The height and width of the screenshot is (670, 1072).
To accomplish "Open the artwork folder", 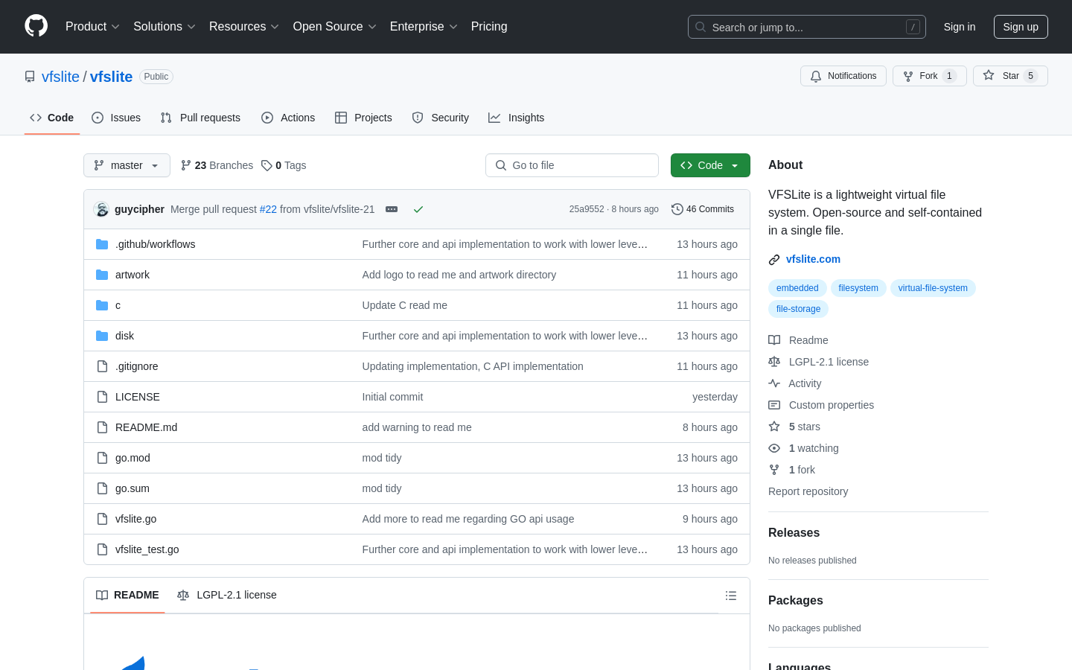I will tap(133, 275).
